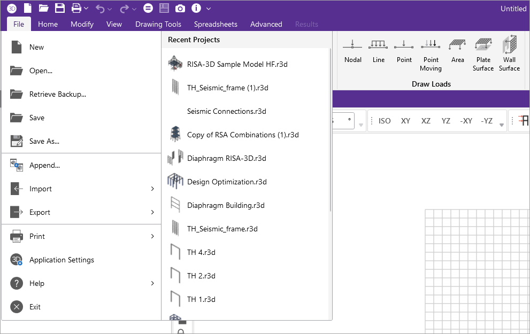Image resolution: width=530 pixels, height=334 pixels.
Task: Choose New in the File menu
Action: click(x=81, y=47)
